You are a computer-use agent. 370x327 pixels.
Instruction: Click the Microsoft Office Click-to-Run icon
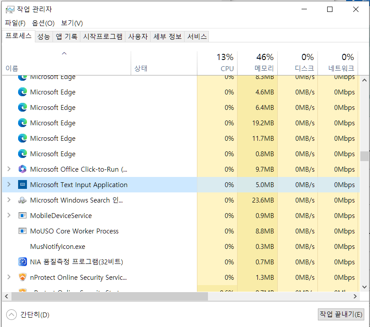click(23, 169)
